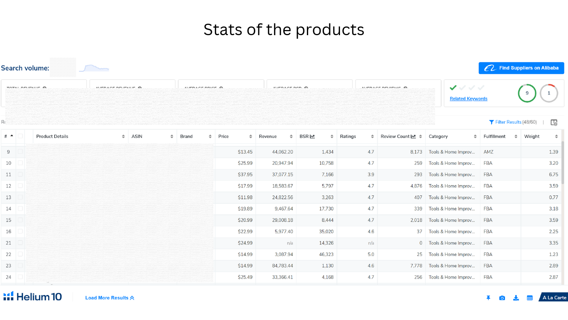568x320 pixels.
Task: Open the table column settings icon
Action: (x=554, y=122)
